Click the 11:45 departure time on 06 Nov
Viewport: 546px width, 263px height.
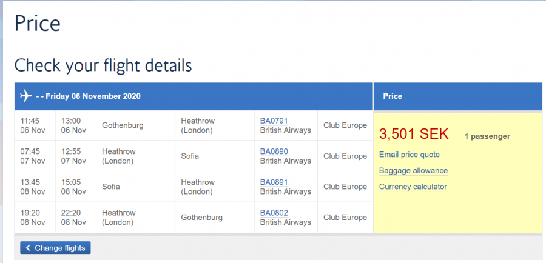click(x=29, y=121)
